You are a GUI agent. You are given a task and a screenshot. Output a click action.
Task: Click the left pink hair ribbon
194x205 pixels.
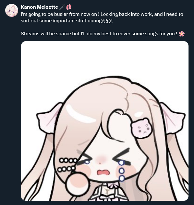coord(48,118)
